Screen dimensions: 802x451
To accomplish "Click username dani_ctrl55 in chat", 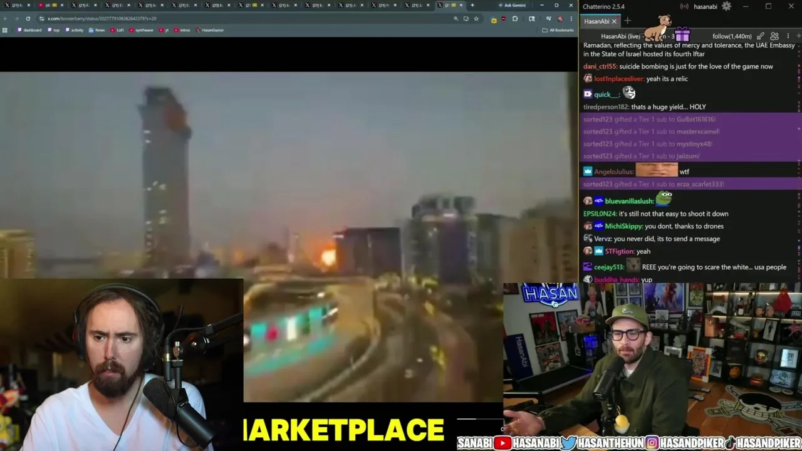I will 600,66.
